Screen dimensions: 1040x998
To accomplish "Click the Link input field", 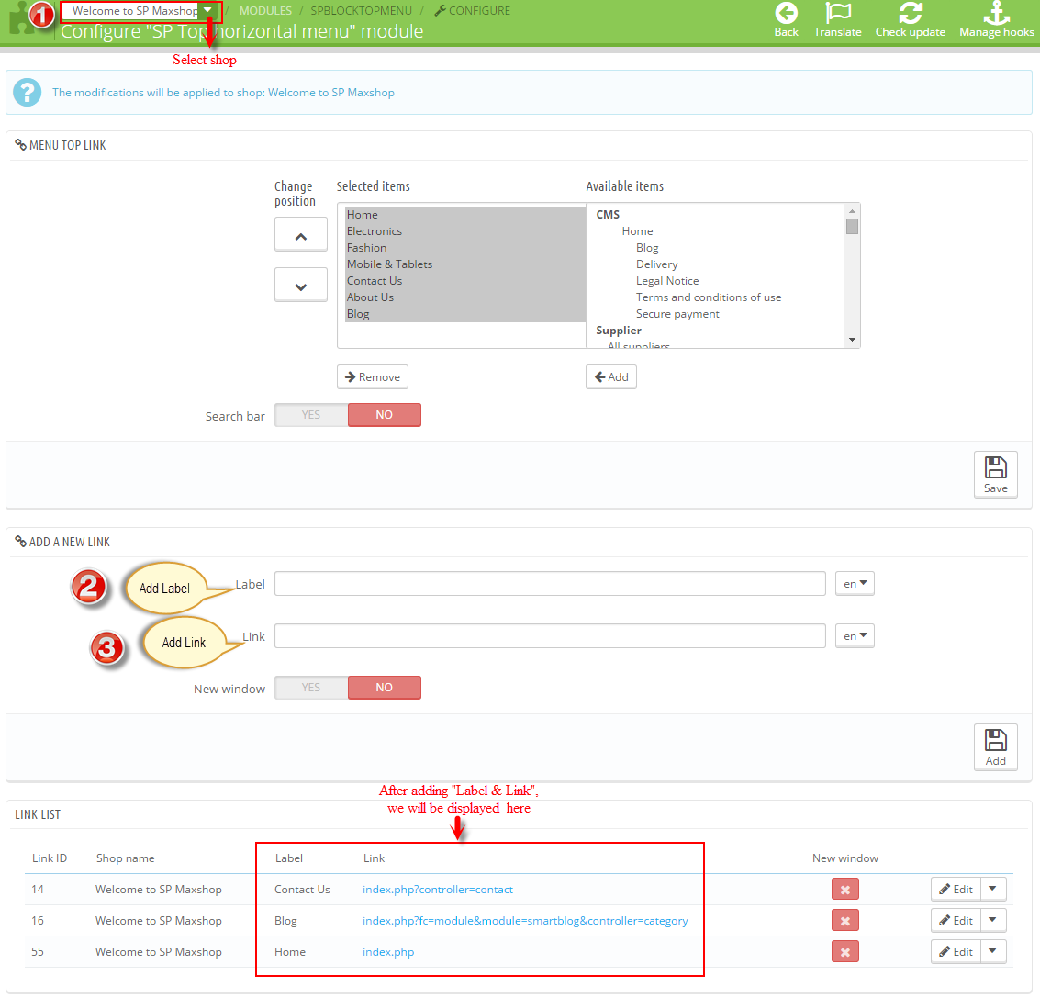I will tap(550, 635).
